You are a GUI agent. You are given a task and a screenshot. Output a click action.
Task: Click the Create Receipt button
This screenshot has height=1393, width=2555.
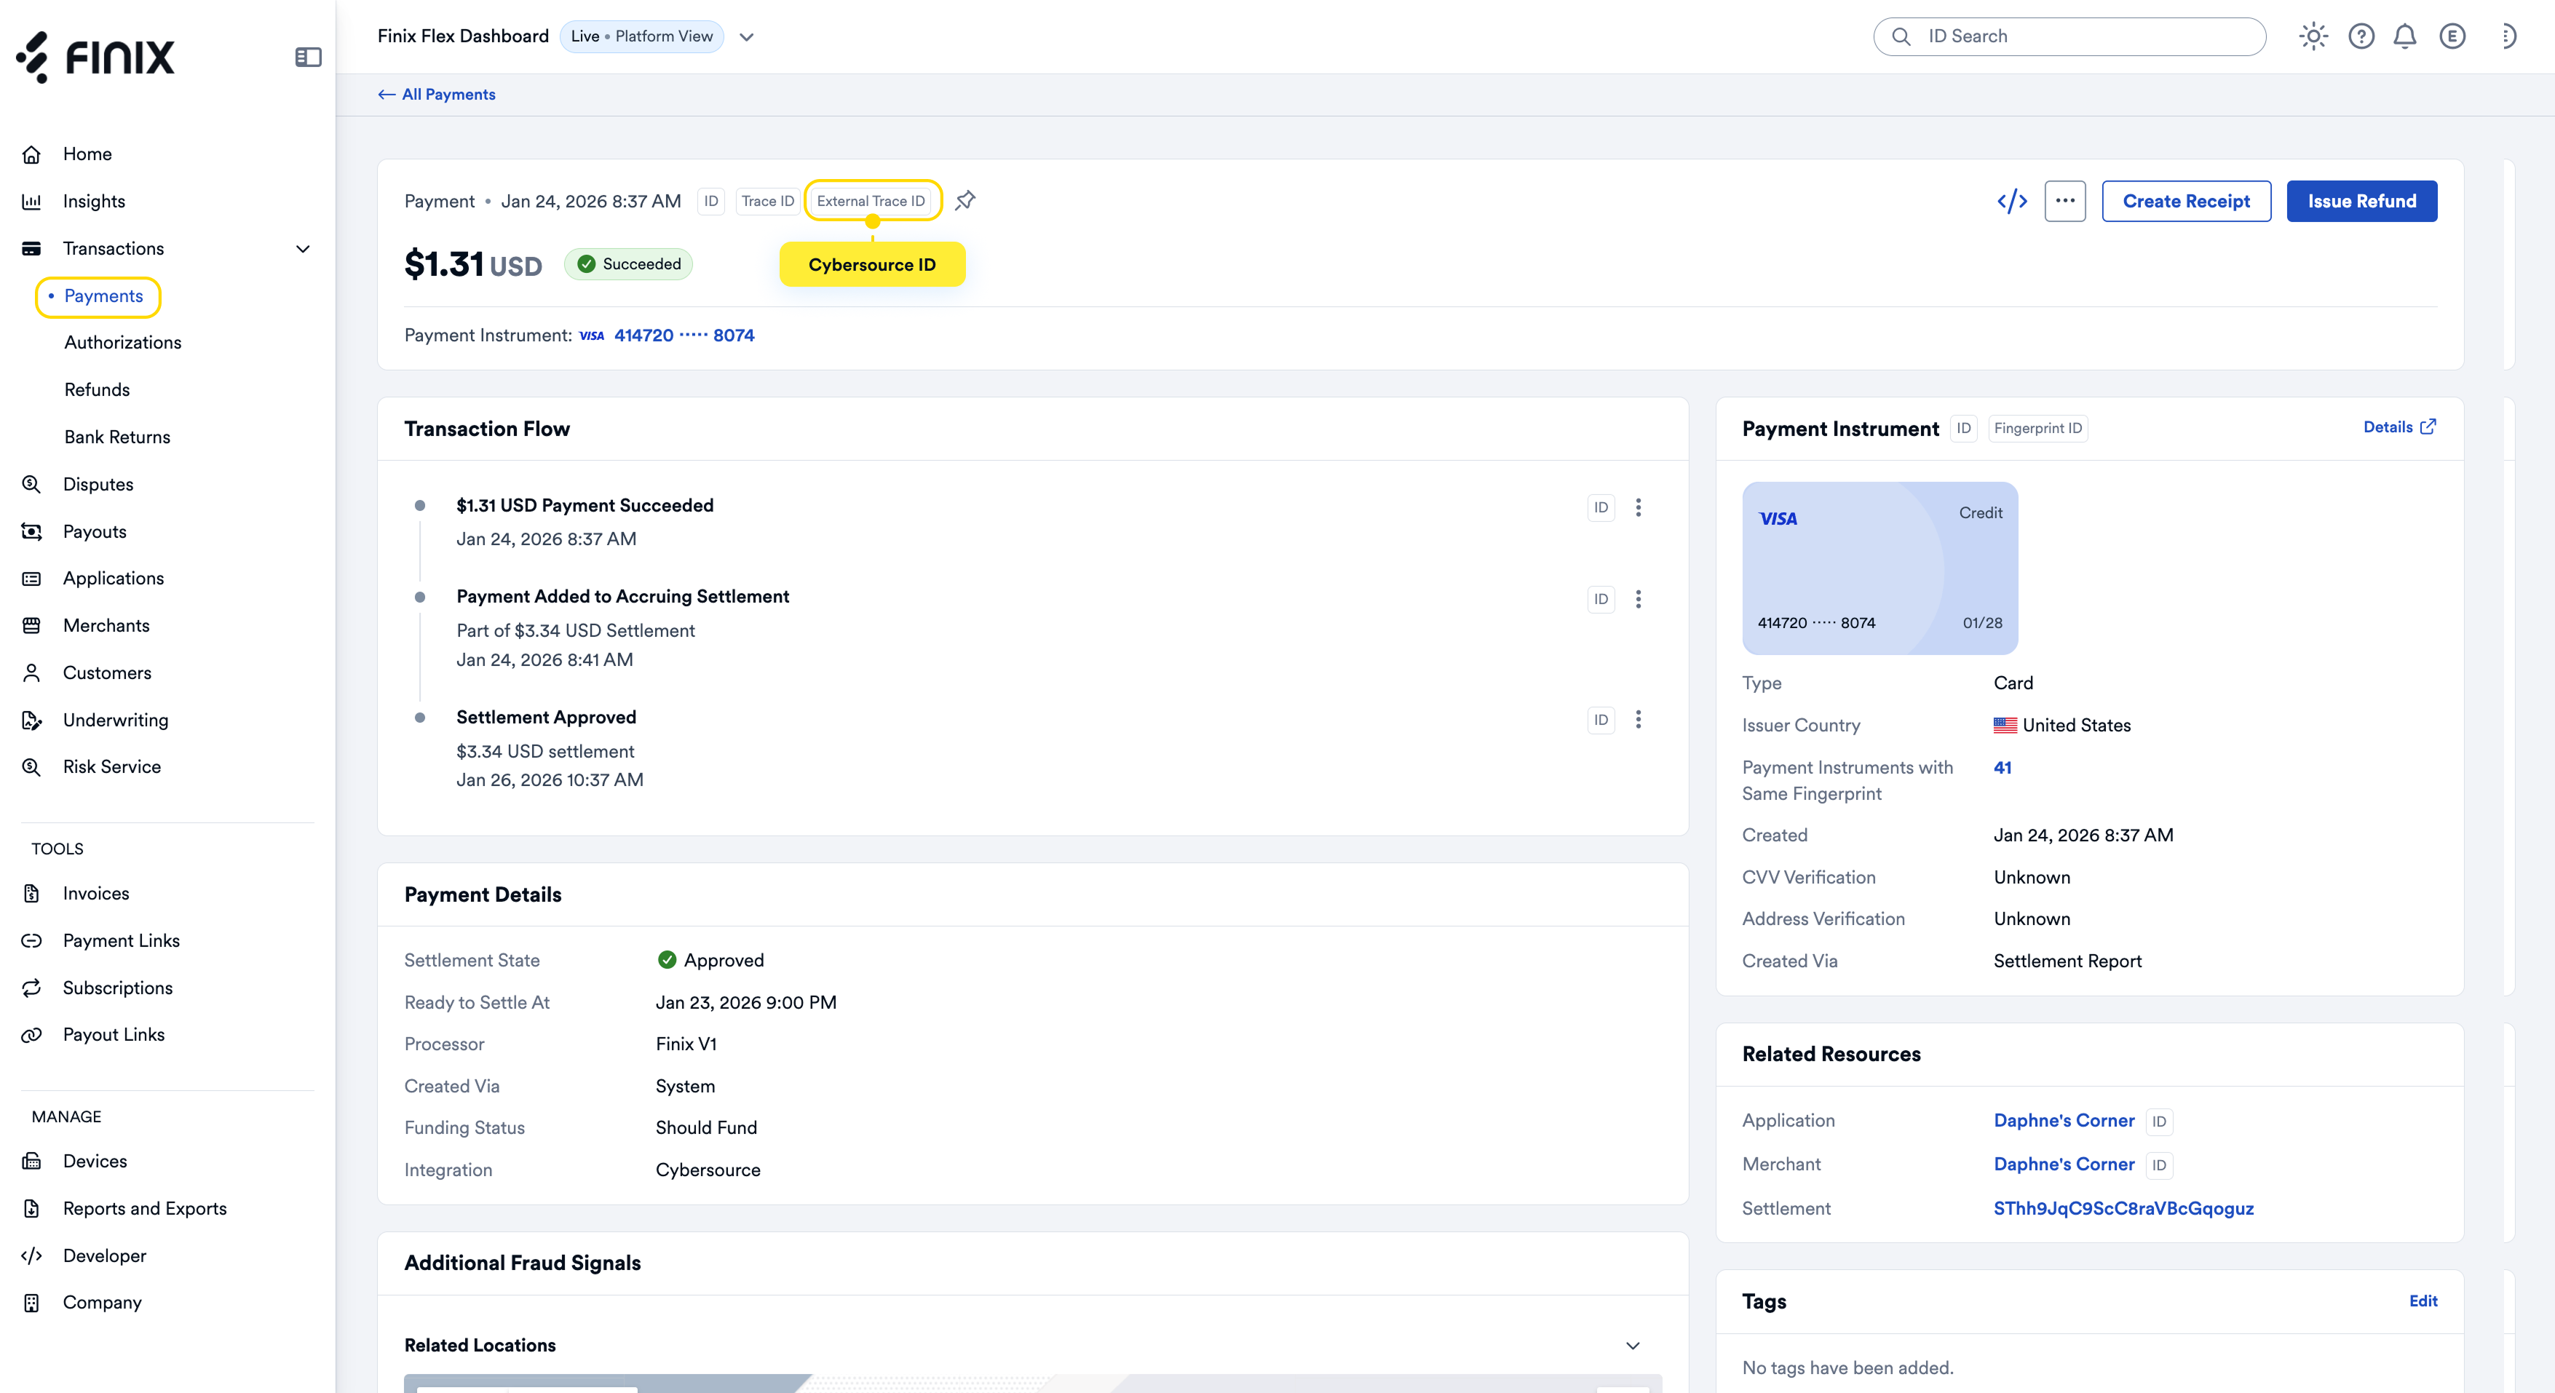tap(2186, 202)
